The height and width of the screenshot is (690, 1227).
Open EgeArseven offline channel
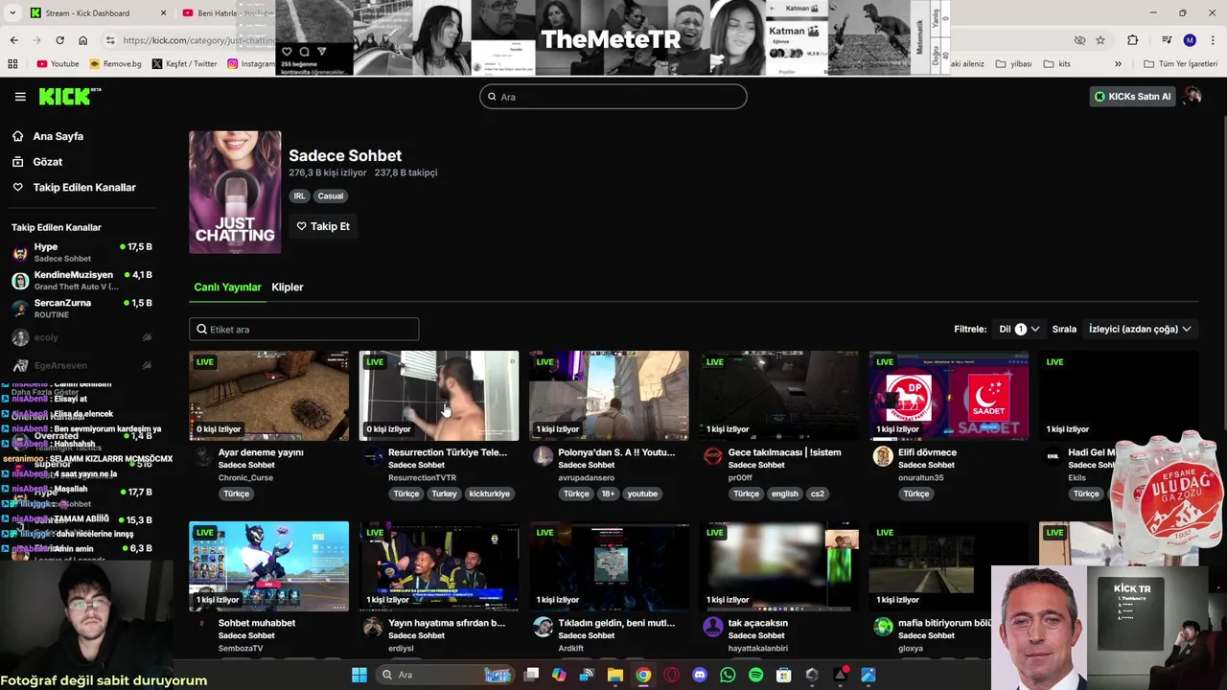pyautogui.click(x=81, y=365)
